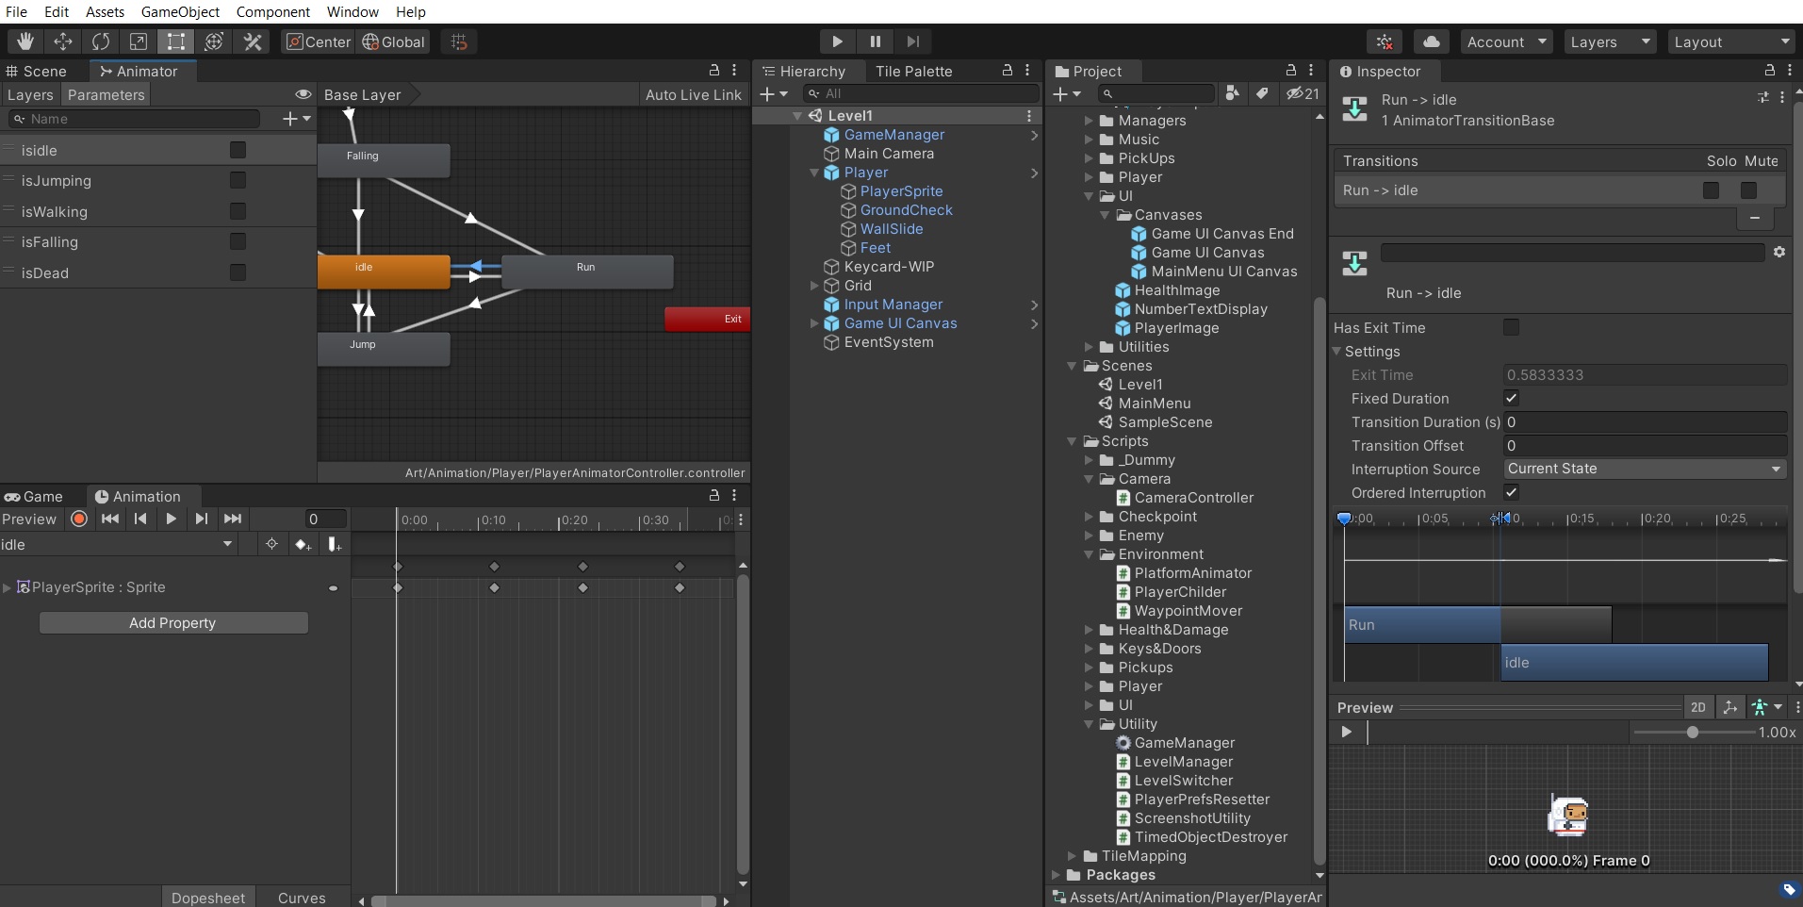Open Interruption Source dropdown
This screenshot has height=907, width=1803.
[x=1645, y=469]
